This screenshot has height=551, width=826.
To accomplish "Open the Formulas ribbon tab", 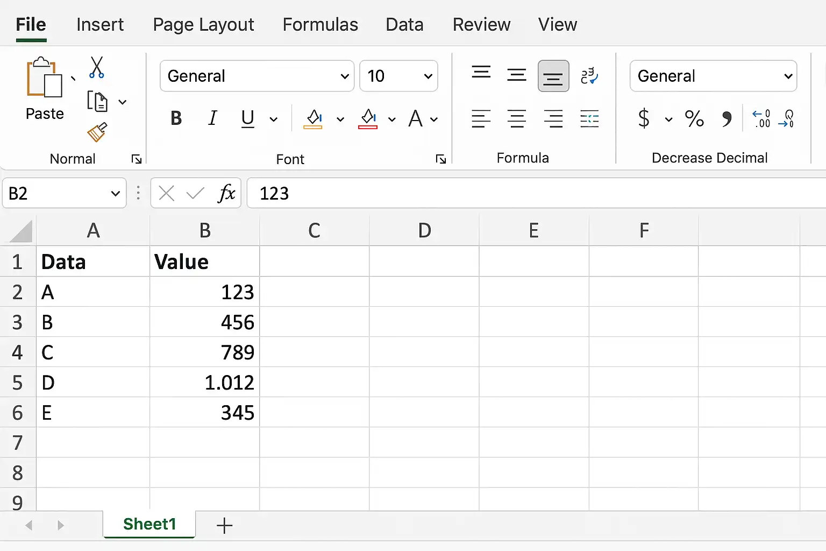I will click(x=320, y=25).
